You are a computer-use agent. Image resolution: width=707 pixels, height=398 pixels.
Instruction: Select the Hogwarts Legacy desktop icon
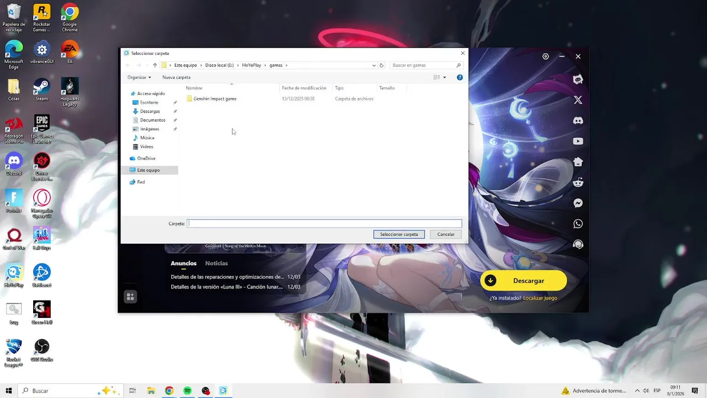pyautogui.click(x=70, y=92)
